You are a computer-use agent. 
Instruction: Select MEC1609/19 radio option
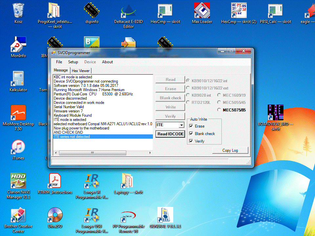click(219, 95)
